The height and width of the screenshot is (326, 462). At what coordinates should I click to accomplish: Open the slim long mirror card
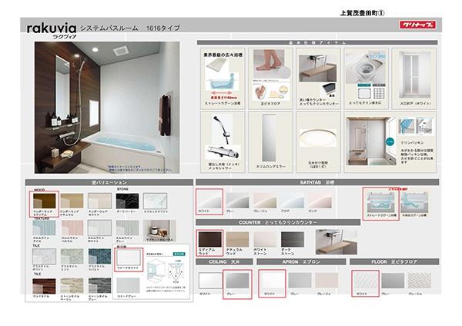tap(270, 141)
